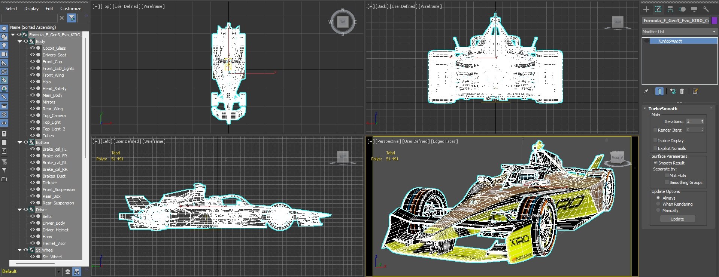Toggle Display Cameras filter icon

(4, 54)
